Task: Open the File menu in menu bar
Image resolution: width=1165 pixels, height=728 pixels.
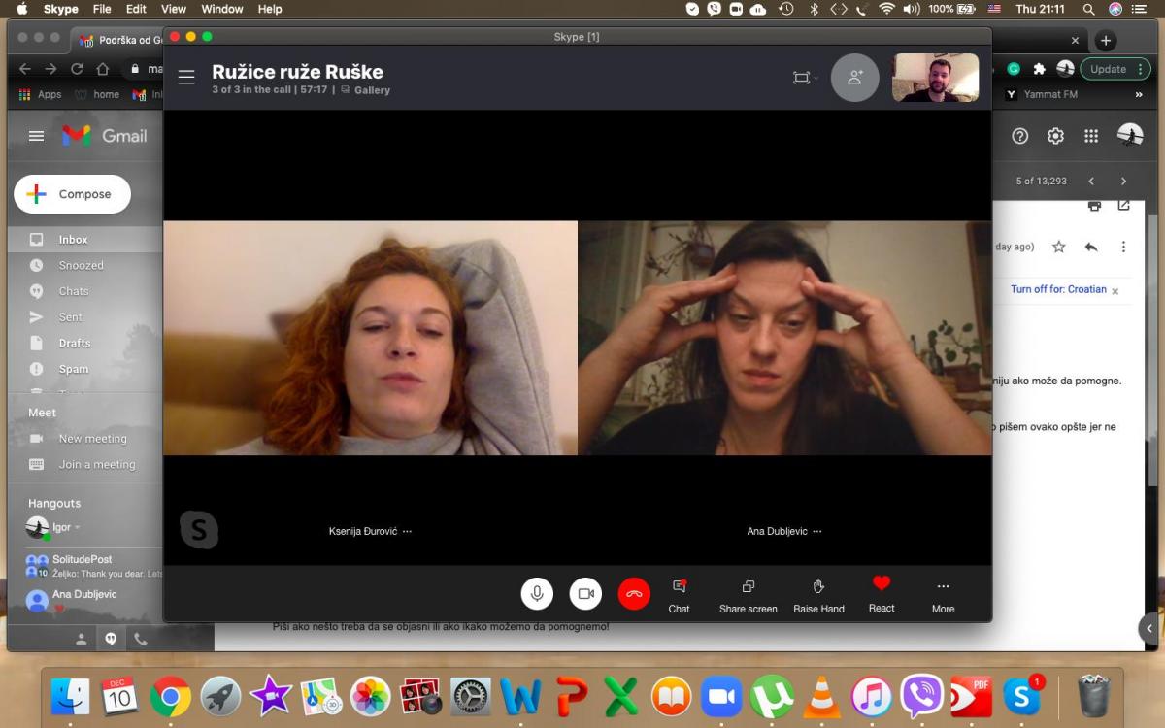Action: [102, 9]
